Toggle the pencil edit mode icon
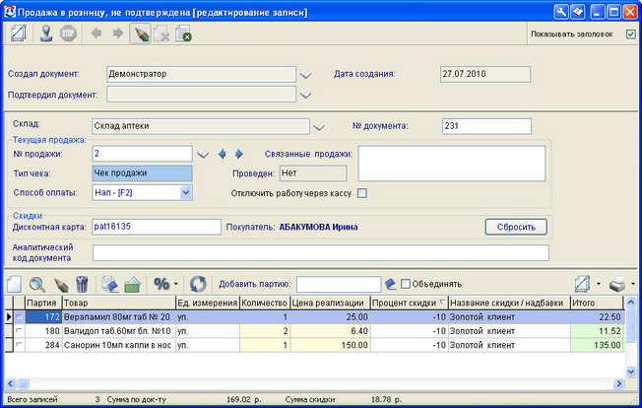642x408 pixels. pyautogui.click(x=140, y=34)
